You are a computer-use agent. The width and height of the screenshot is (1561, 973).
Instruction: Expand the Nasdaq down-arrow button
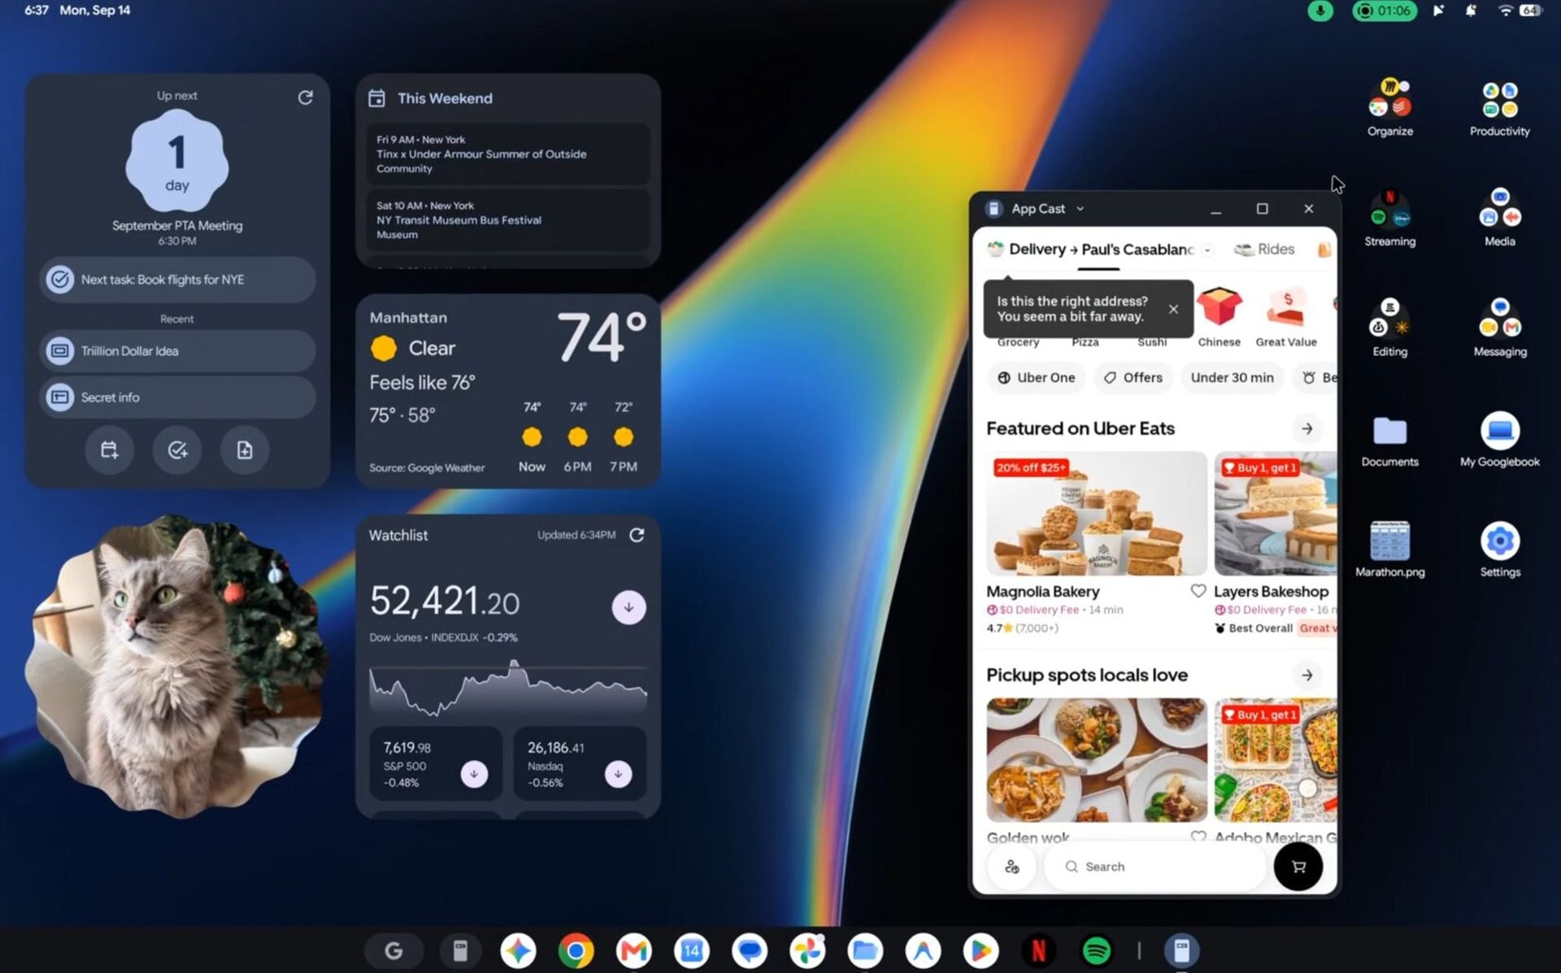618,774
